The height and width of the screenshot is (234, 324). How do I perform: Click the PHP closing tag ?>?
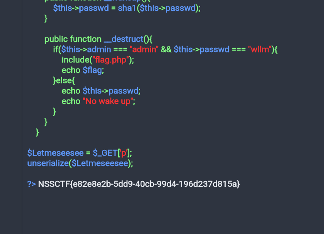coord(32,184)
